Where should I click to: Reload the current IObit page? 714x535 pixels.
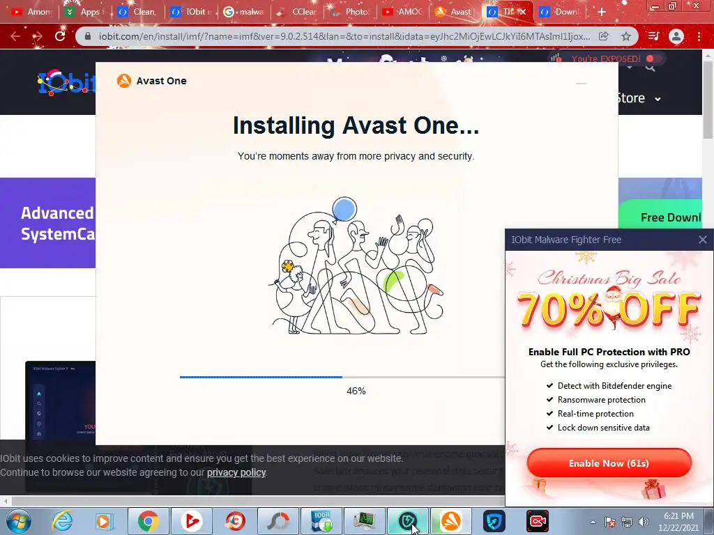coord(60,36)
